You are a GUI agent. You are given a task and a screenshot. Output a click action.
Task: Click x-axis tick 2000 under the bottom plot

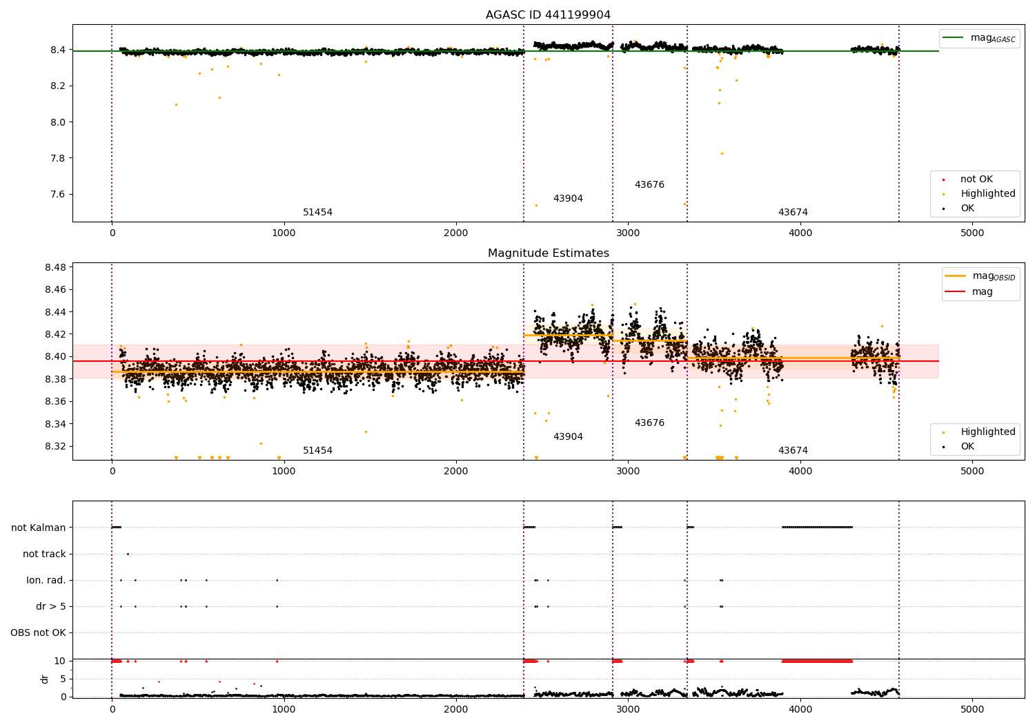click(456, 708)
